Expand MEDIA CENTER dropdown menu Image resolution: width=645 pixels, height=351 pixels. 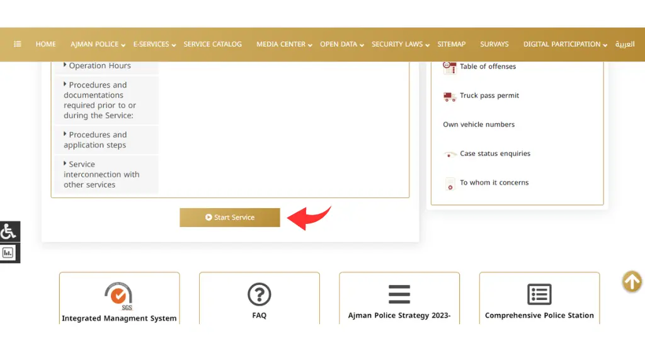click(x=284, y=44)
